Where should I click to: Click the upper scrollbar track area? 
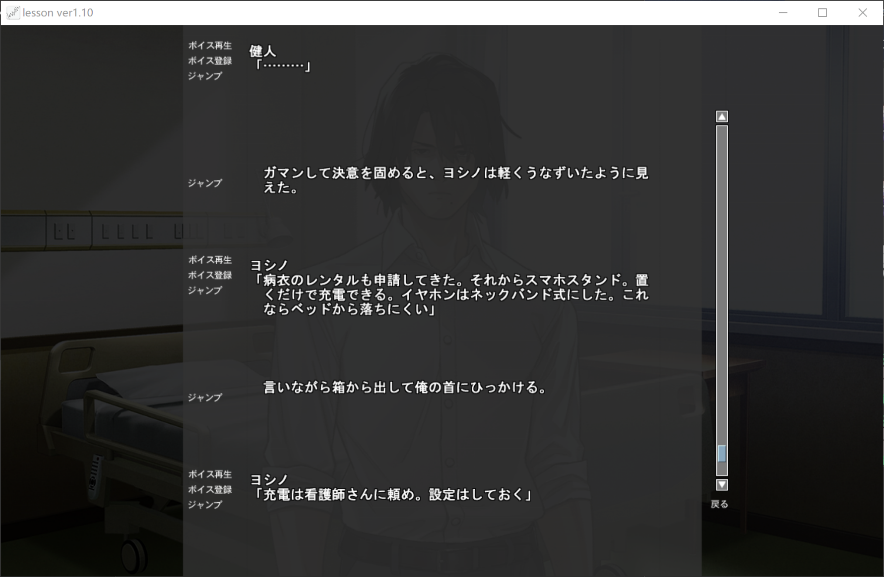click(x=722, y=248)
